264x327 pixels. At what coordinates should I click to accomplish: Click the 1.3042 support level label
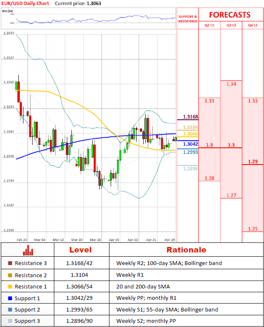190,144
